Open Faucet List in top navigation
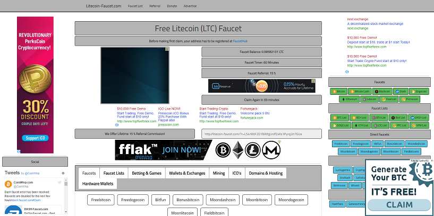The image size is (434, 216). (135, 6)
